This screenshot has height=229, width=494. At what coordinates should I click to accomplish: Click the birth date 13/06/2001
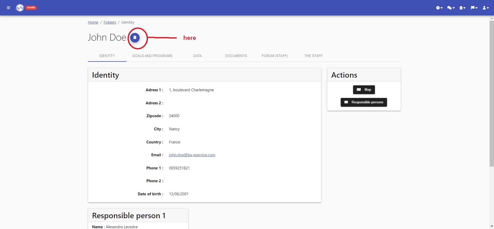pos(179,194)
